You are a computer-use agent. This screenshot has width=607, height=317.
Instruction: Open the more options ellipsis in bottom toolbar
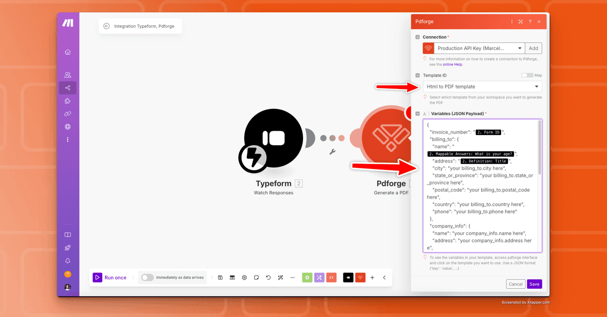coord(292,278)
